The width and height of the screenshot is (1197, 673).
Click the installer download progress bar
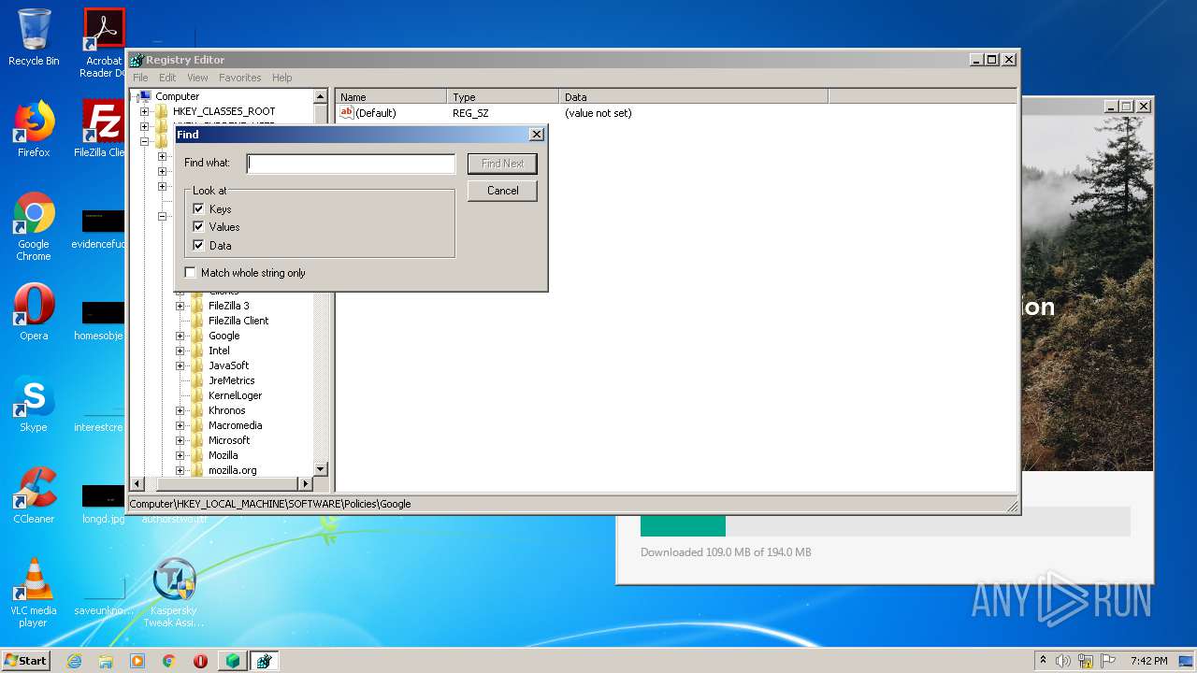885,522
